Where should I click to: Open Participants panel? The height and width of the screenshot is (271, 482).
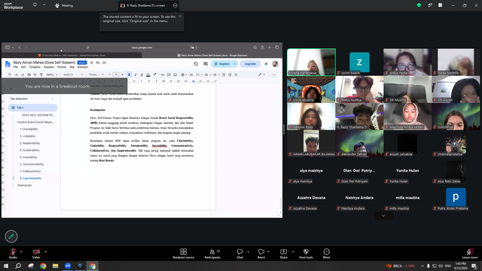tap(212, 254)
